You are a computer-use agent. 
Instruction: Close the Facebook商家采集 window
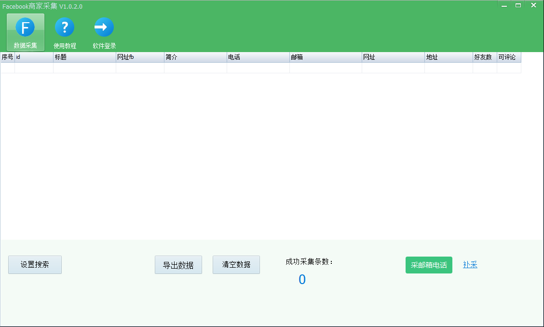point(533,5)
